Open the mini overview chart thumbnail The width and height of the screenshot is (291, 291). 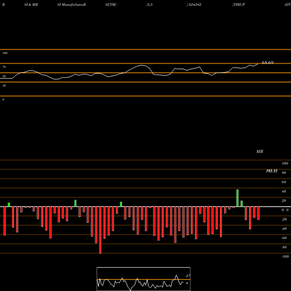click(x=144, y=279)
